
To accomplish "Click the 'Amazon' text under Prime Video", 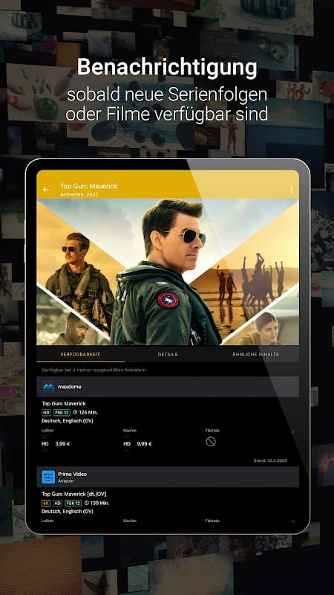I will coord(66,480).
